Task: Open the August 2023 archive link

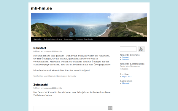Action: coord(127,77)
